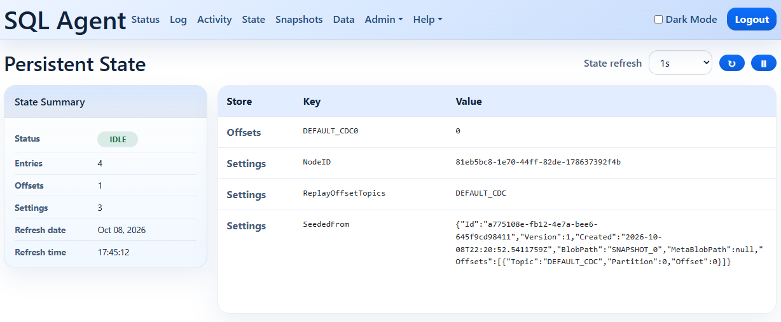The height and width of the screenshot is (322, 781).
Task: Click the Offsets label in State Summary
Action: (29, 185)
